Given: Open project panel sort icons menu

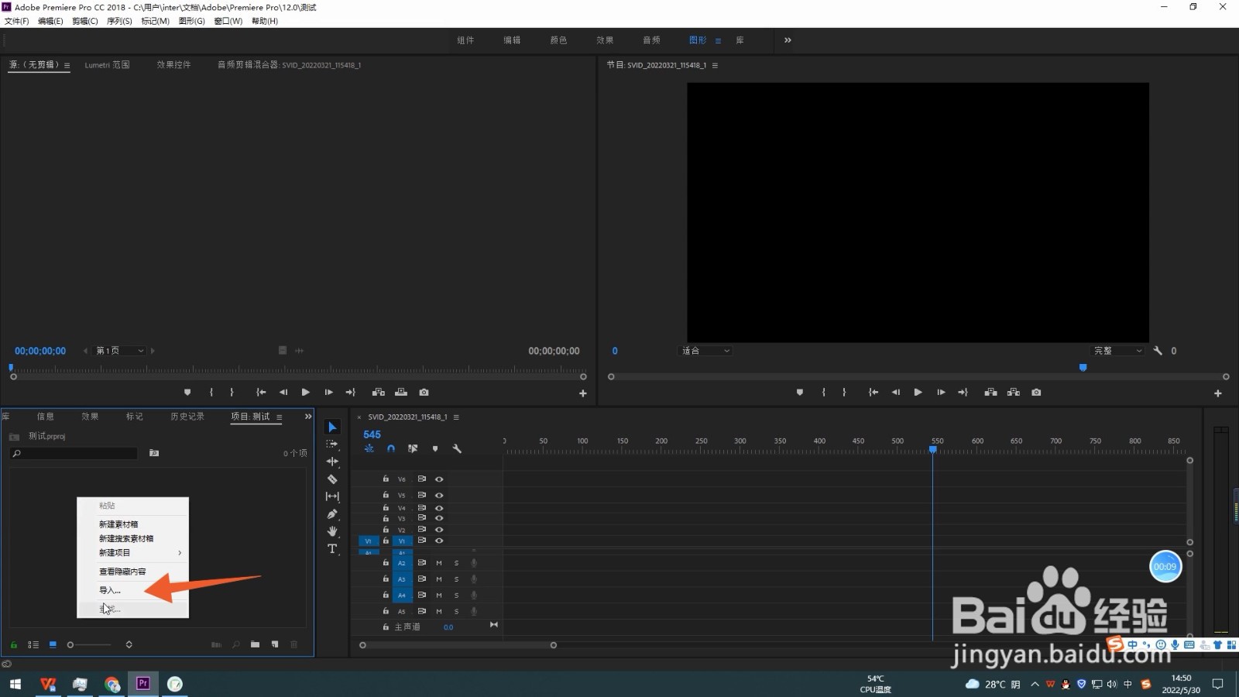Looking at the screenshot, I should (129, 644).
